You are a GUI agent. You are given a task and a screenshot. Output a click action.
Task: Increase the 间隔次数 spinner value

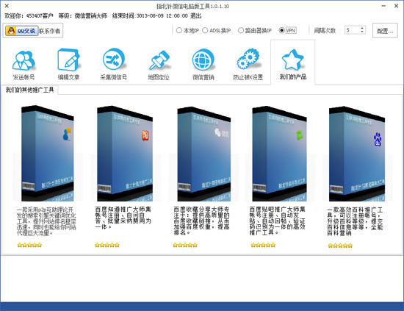361,28
